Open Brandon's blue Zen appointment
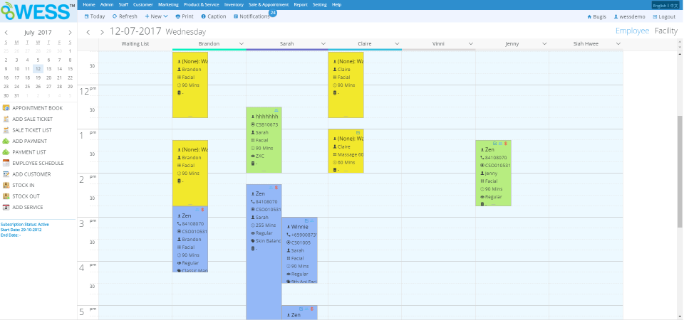 [x=190, y=239]
